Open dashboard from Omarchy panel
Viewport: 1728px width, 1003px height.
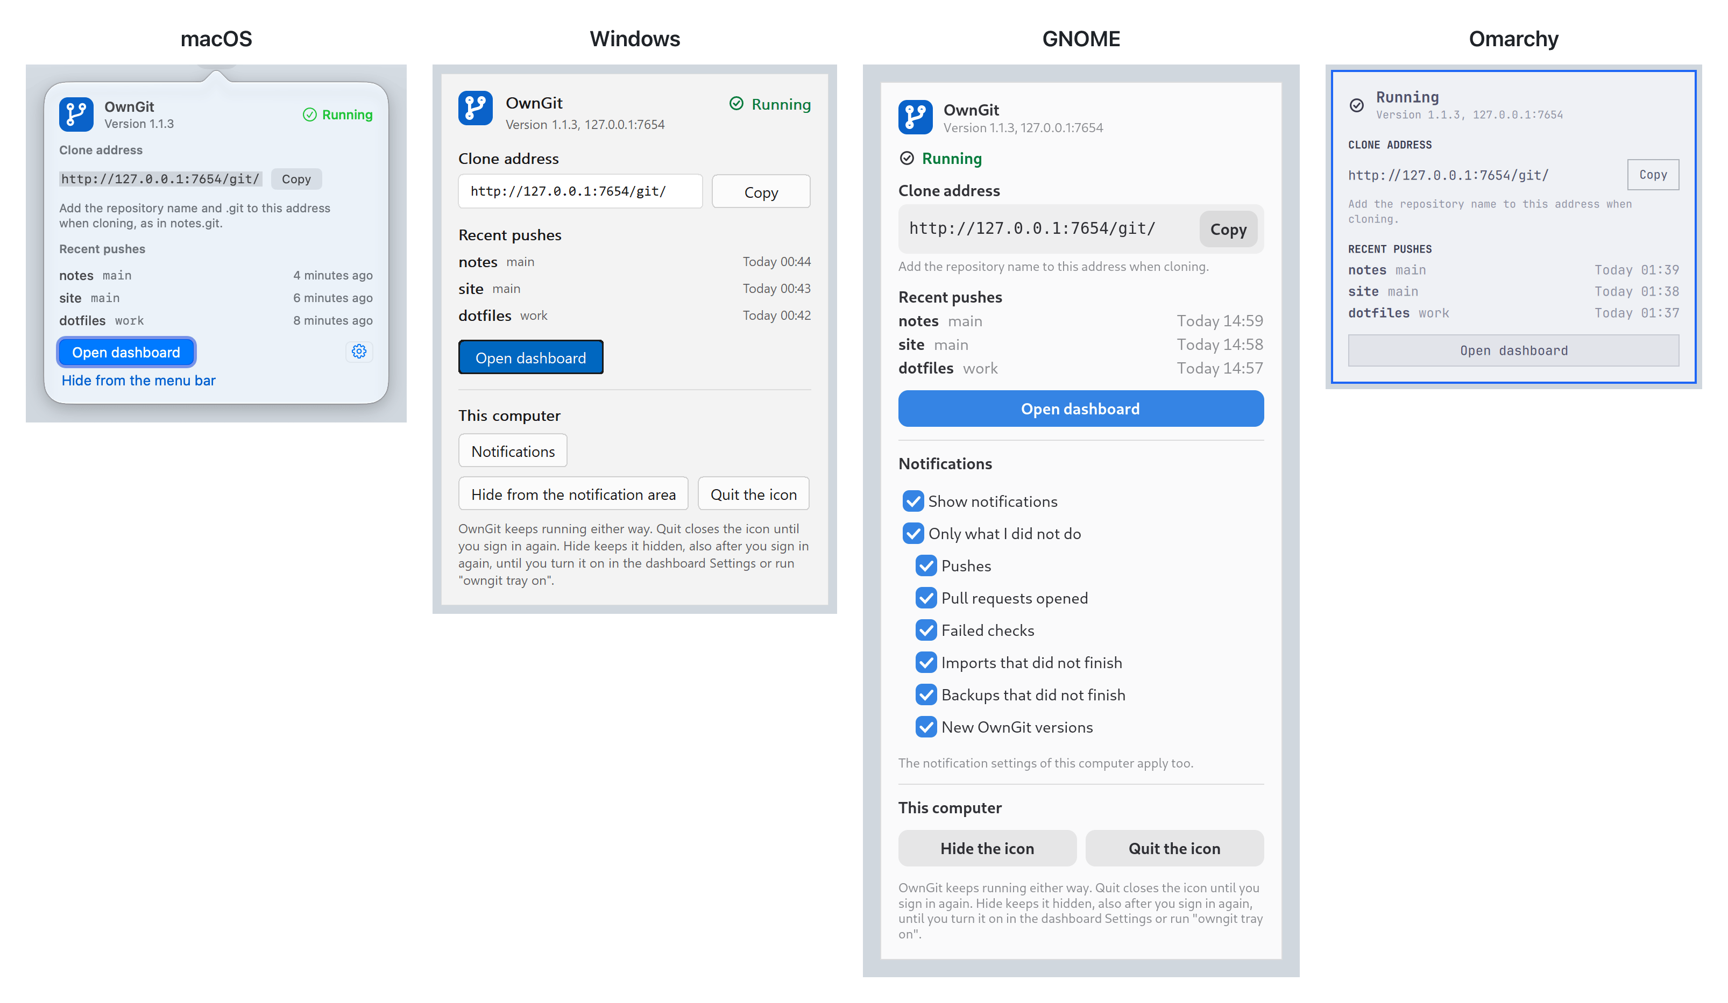pos(1513,350)
